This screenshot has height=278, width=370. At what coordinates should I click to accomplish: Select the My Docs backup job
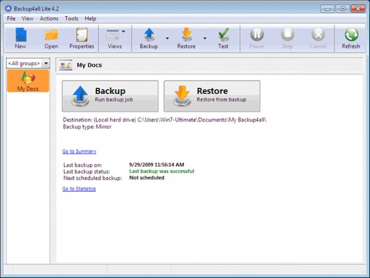point(27,81)
